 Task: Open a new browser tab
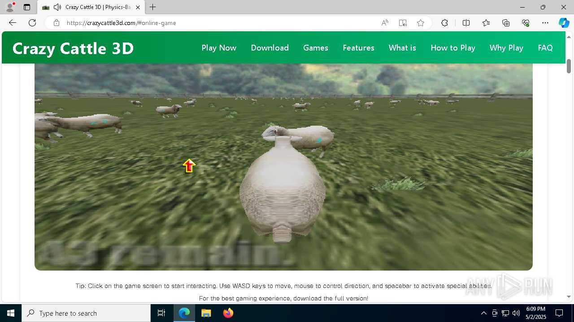[x=153, y=7]
